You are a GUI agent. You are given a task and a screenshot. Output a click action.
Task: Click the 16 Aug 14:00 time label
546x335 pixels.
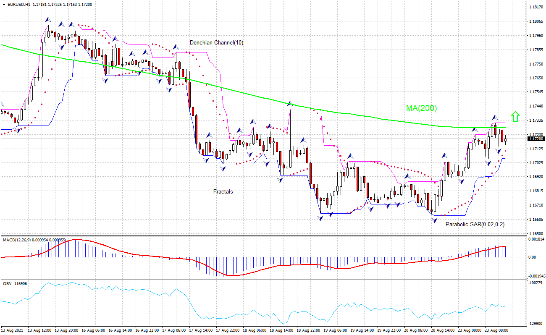click(x=121, y=330)
